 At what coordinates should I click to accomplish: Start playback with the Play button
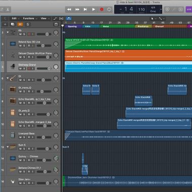pos(93,10)
